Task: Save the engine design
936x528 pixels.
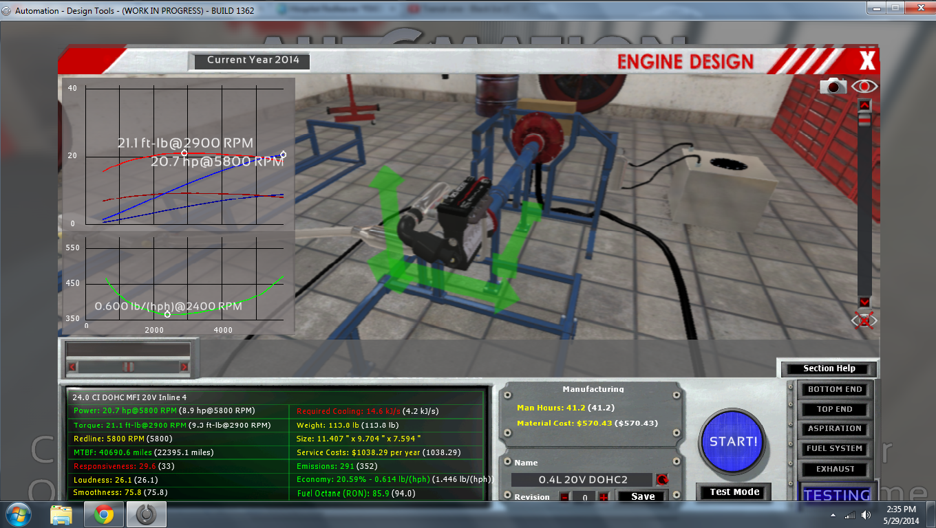Action: [642, 496]
